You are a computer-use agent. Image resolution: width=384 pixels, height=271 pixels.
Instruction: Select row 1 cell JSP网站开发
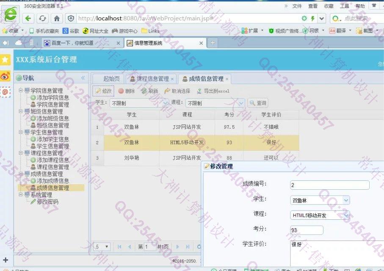[187, 127]
